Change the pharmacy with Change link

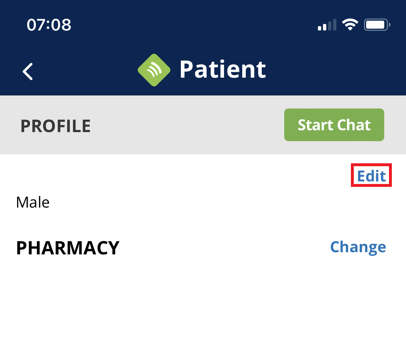tap(358, 247)
